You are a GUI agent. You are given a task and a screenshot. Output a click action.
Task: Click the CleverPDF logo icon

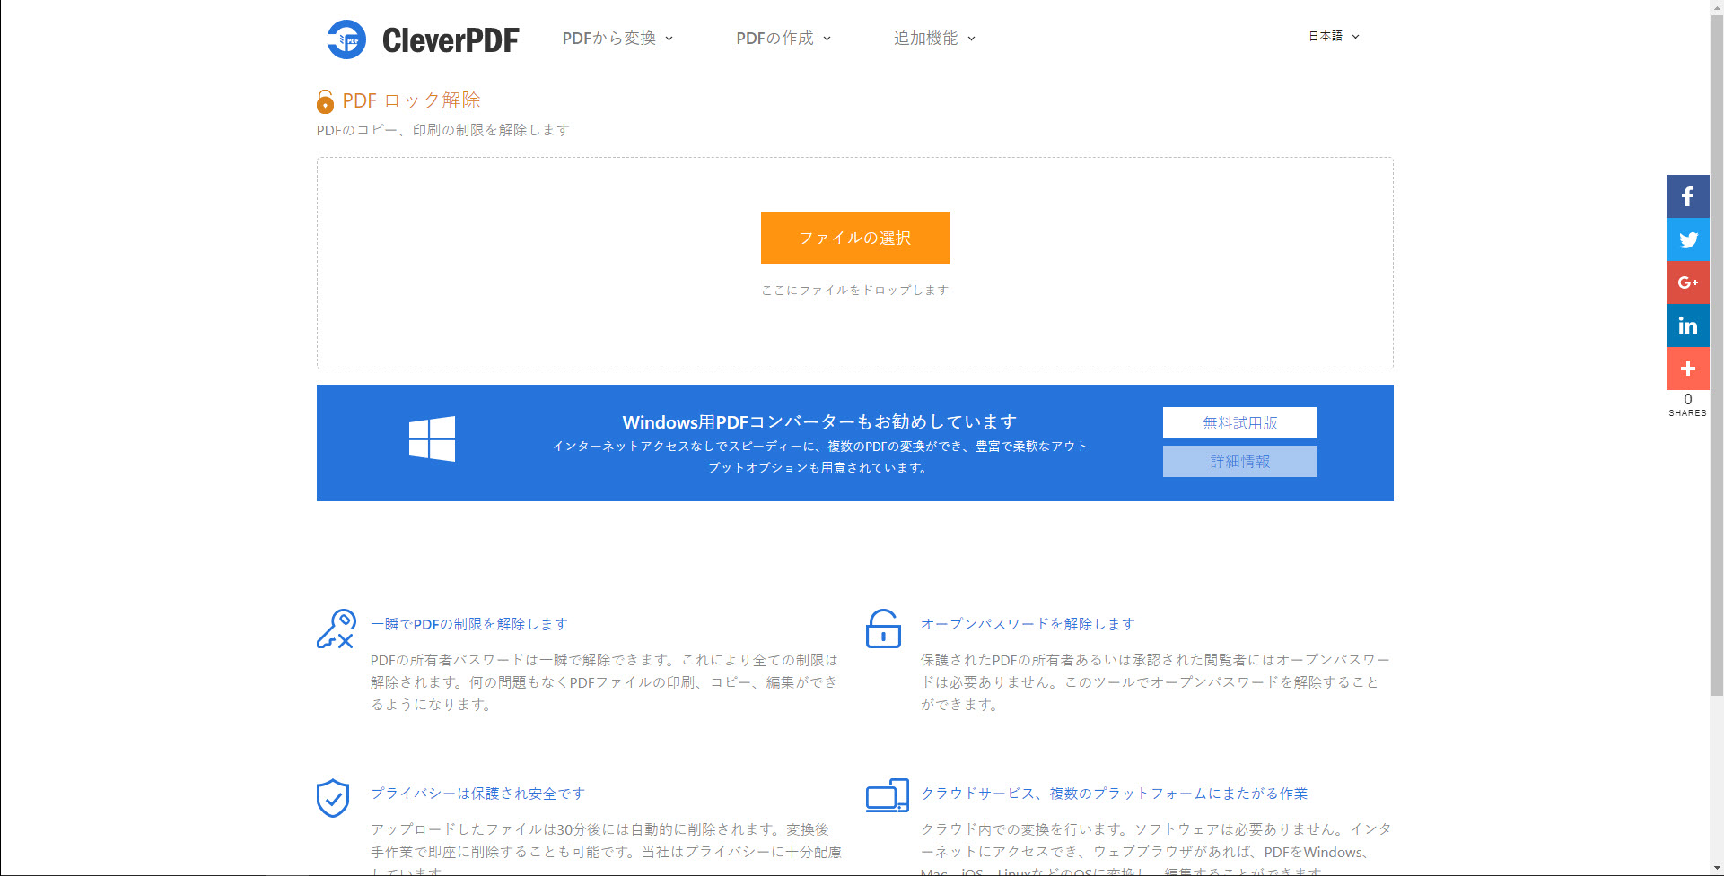[346, 39]
